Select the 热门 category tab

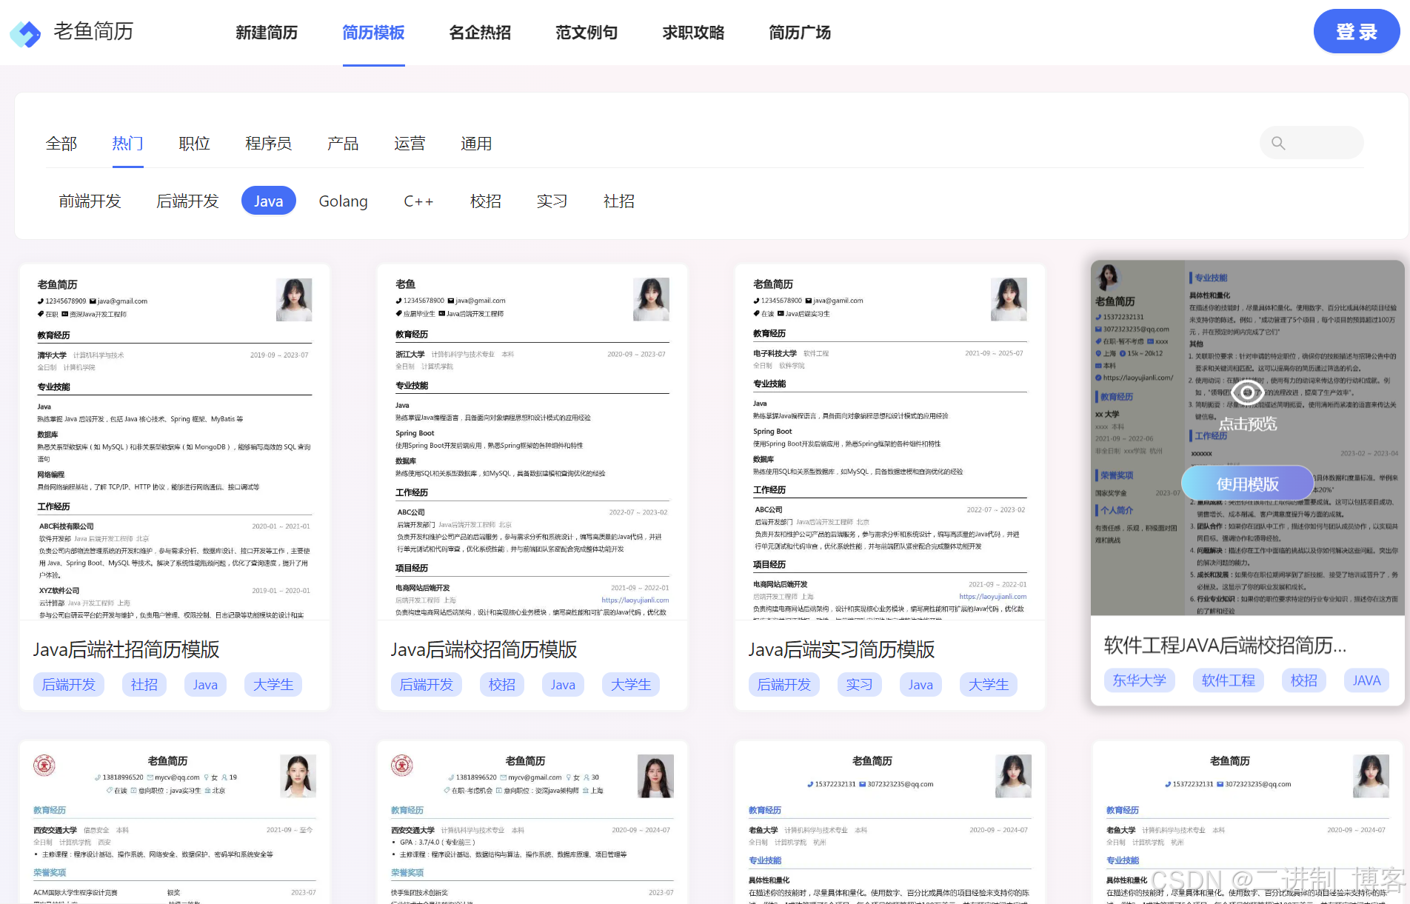pos(128,144)
